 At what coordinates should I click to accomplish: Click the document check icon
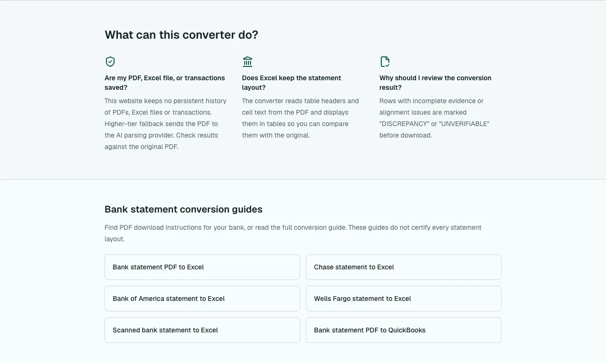point(385,62)
